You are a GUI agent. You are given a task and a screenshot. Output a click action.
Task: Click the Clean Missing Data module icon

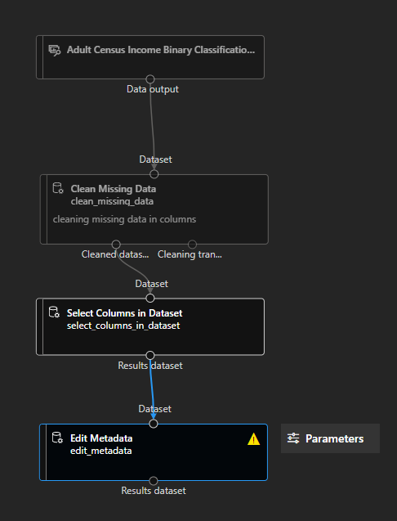[58, 188]
